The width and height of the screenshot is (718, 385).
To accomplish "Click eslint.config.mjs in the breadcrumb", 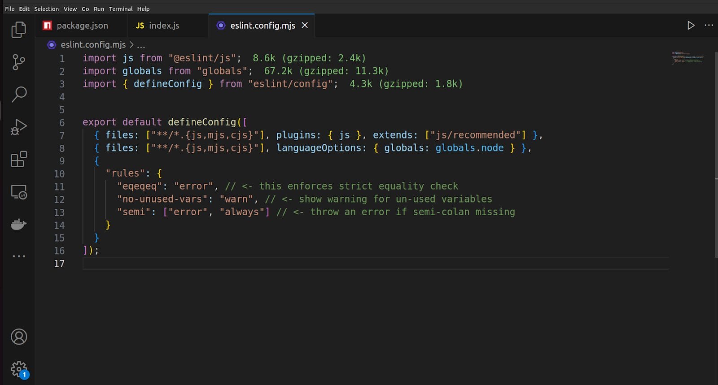I will tap(93, 45).
